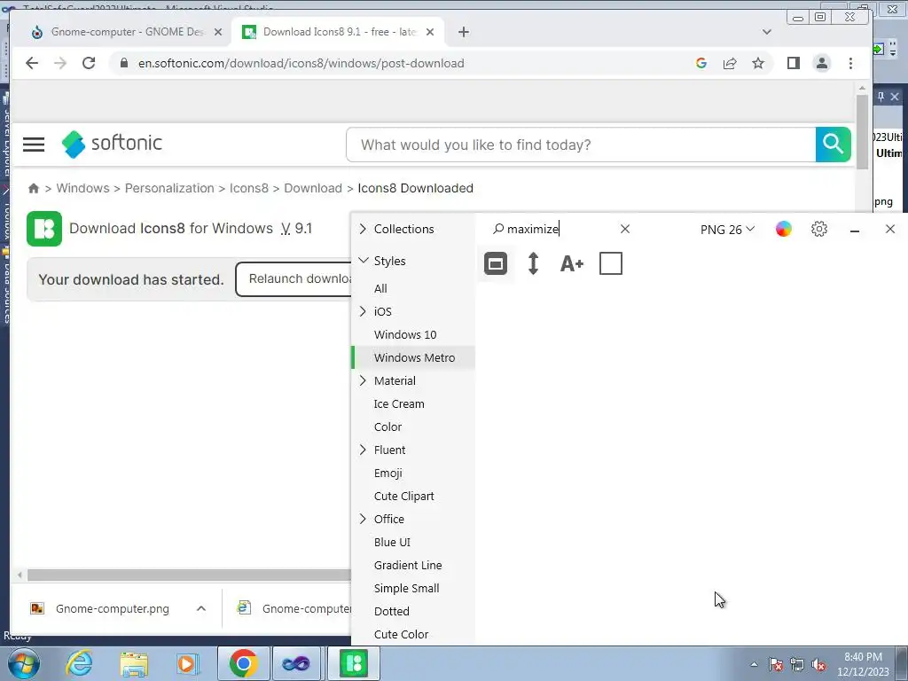Open the Windows Start menu
The width and height of the screenshot is (908, 681).
(x=23, y=663)
